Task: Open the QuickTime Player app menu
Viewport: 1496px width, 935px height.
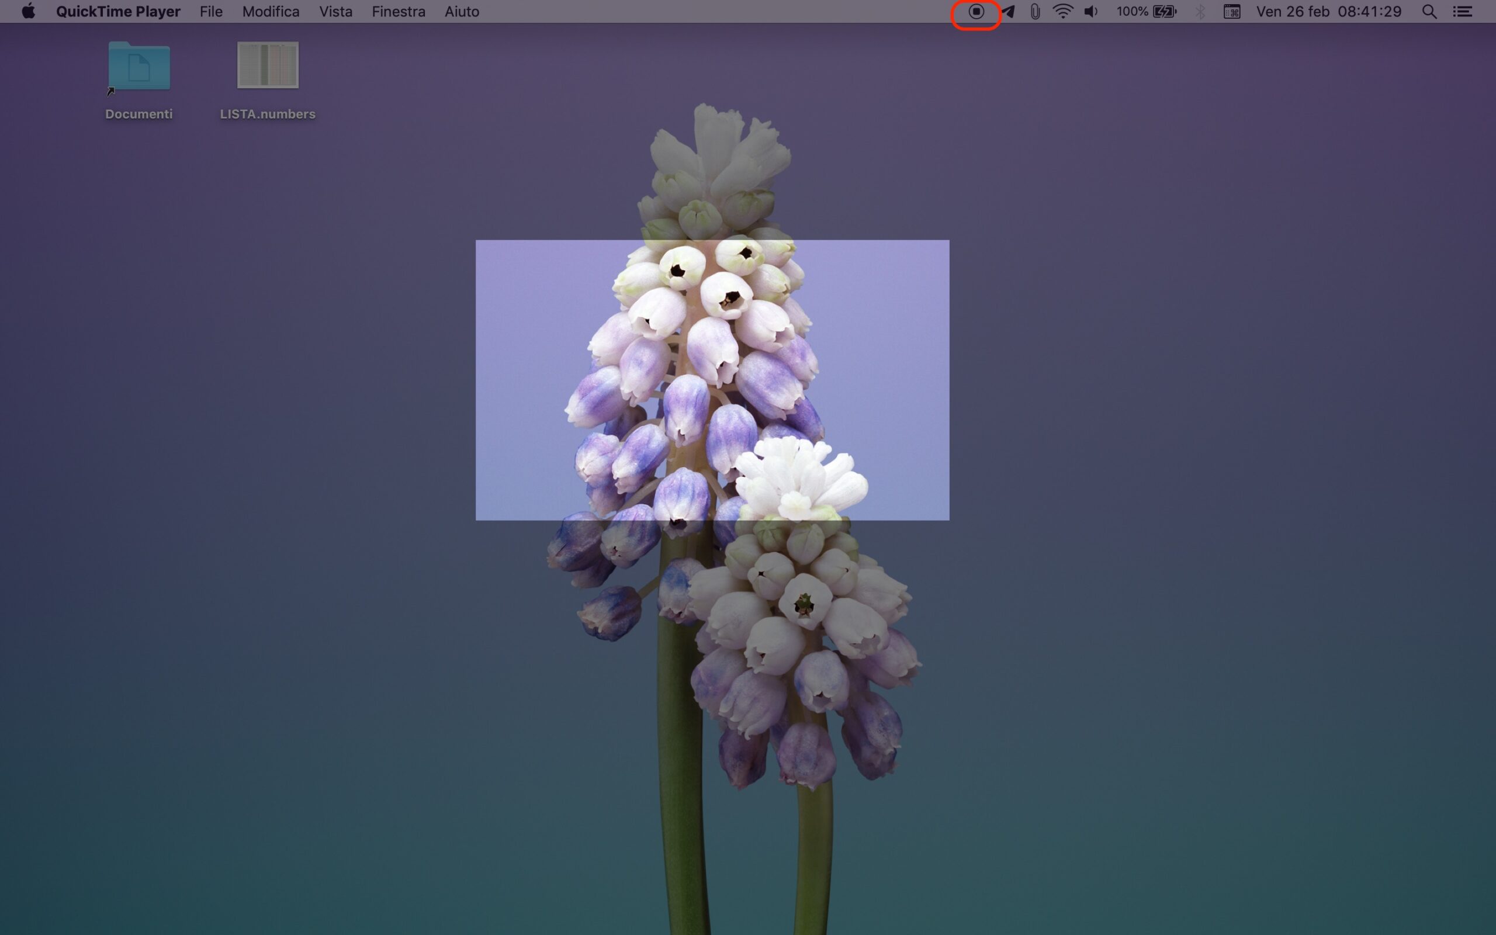Action: tap(118, 12)
